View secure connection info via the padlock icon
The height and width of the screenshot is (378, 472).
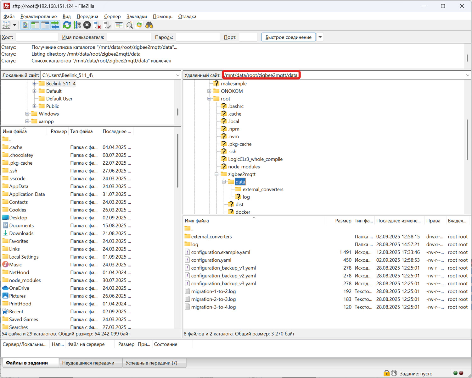click(x=386, y=373)
